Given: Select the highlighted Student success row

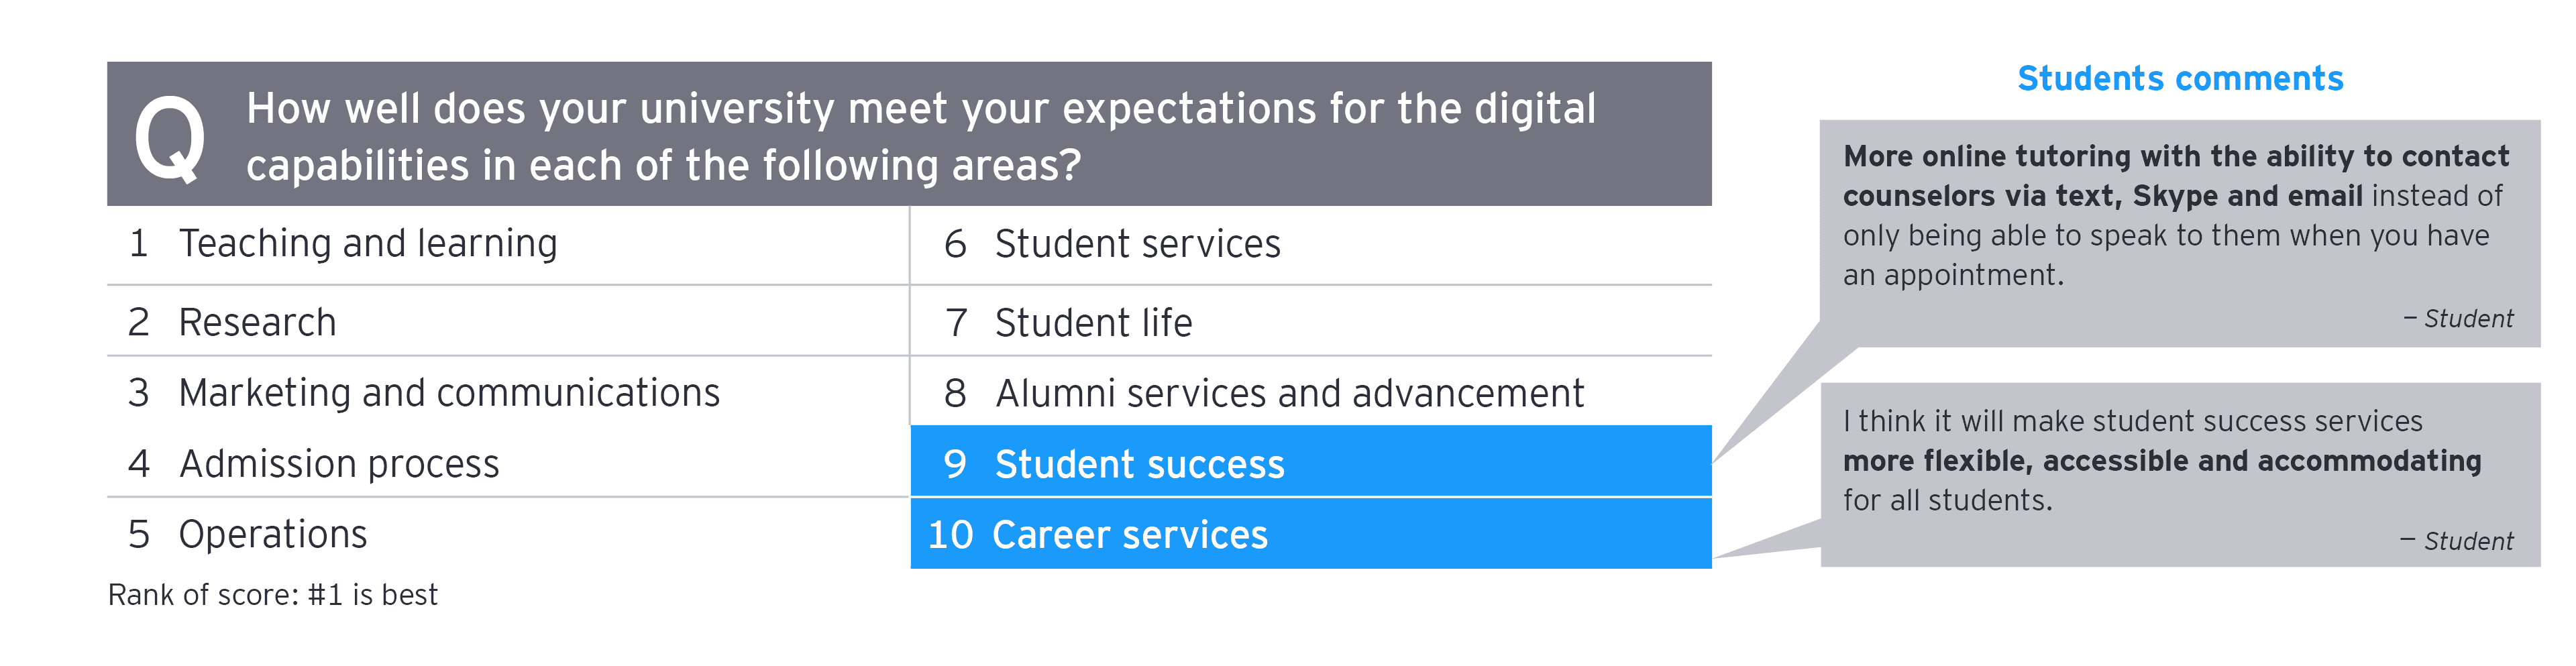Looking at the screenshot, I should pos(1310,463).
